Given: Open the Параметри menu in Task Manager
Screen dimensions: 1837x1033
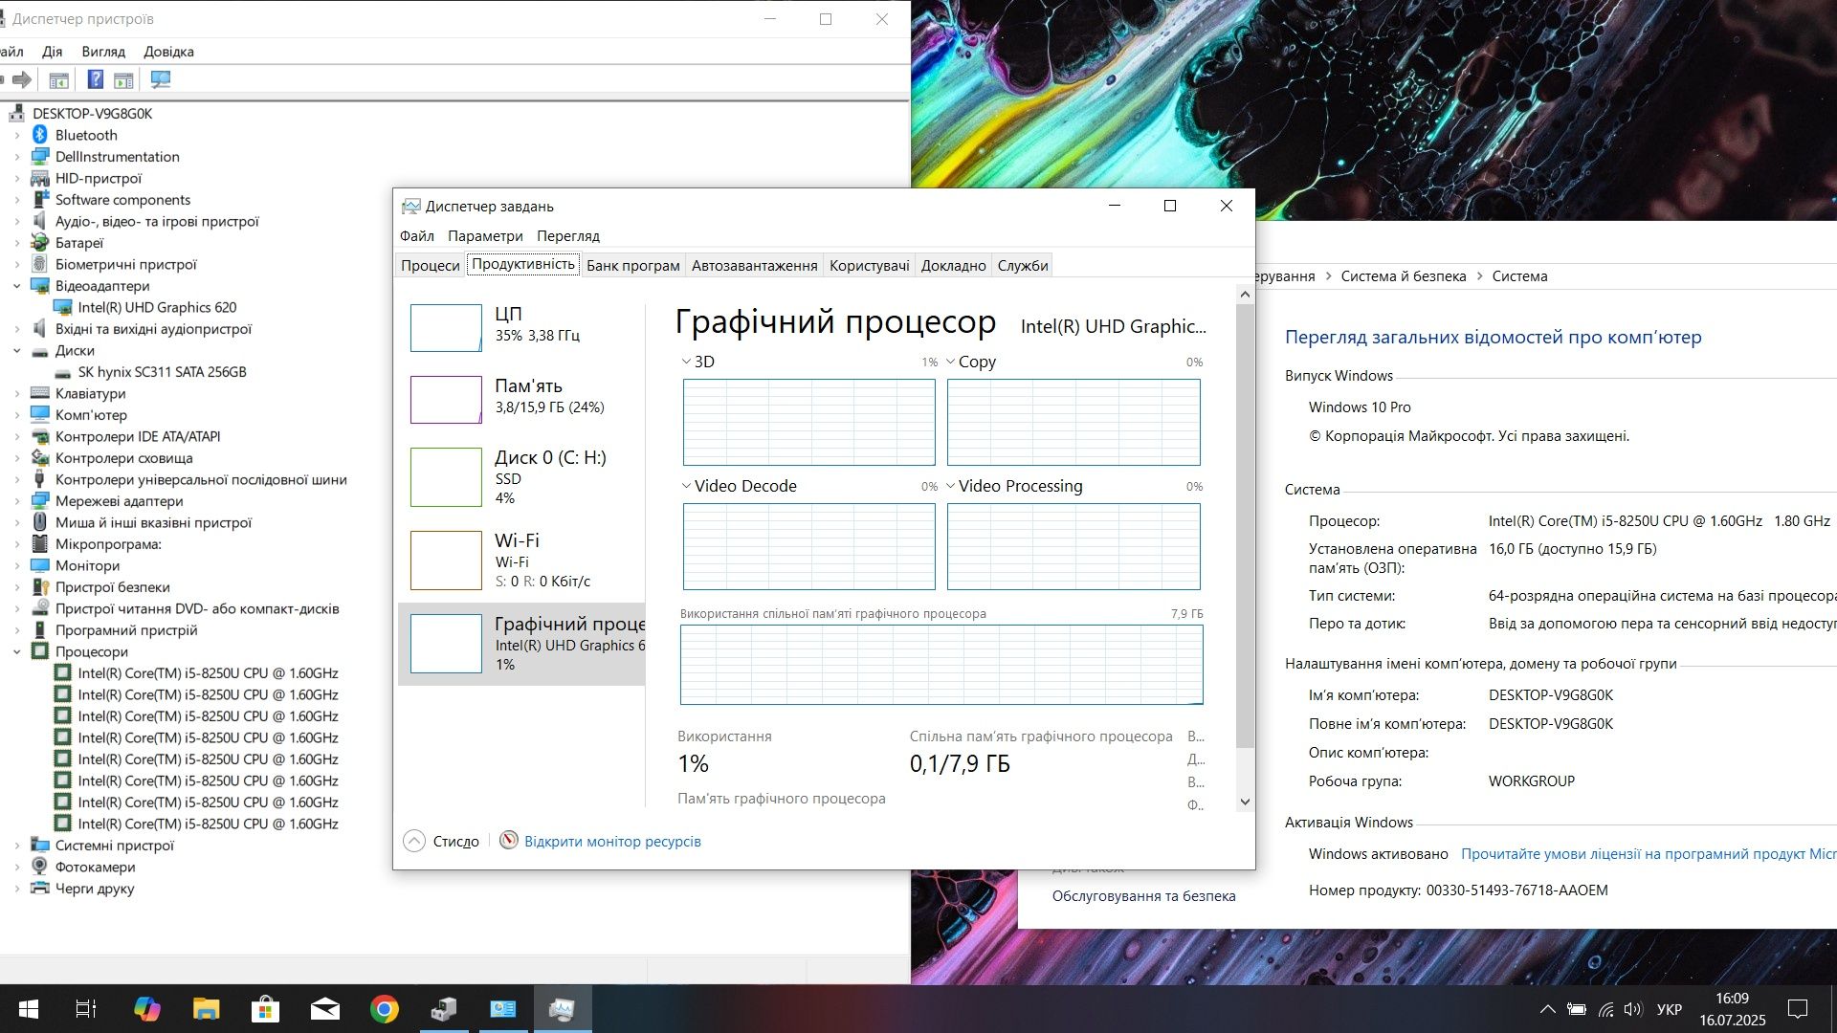Looking at the screenshot, I should tap(485, 235).
